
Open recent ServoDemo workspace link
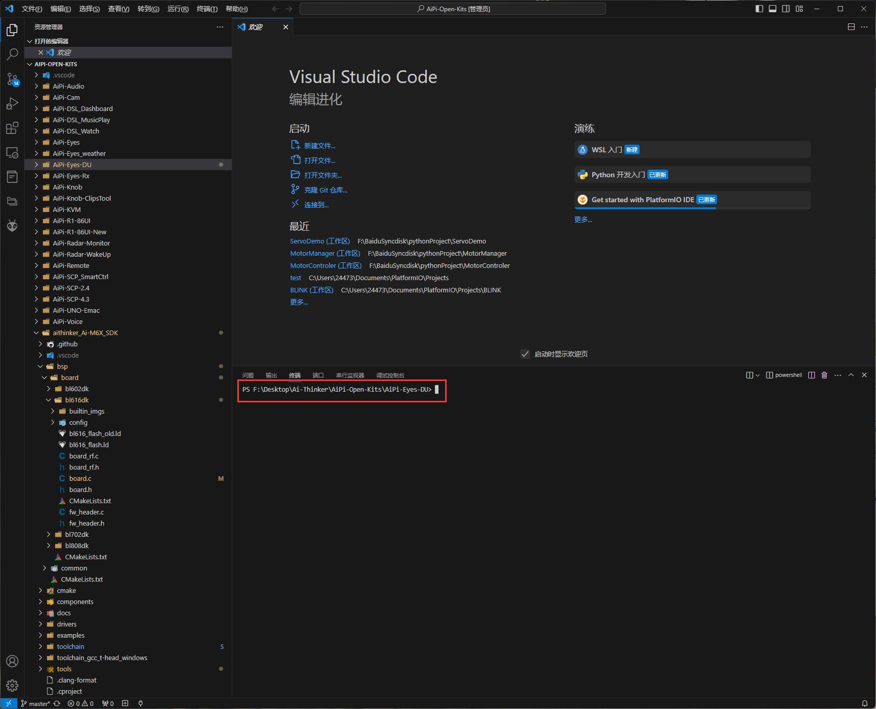click(x=320, y=241)
